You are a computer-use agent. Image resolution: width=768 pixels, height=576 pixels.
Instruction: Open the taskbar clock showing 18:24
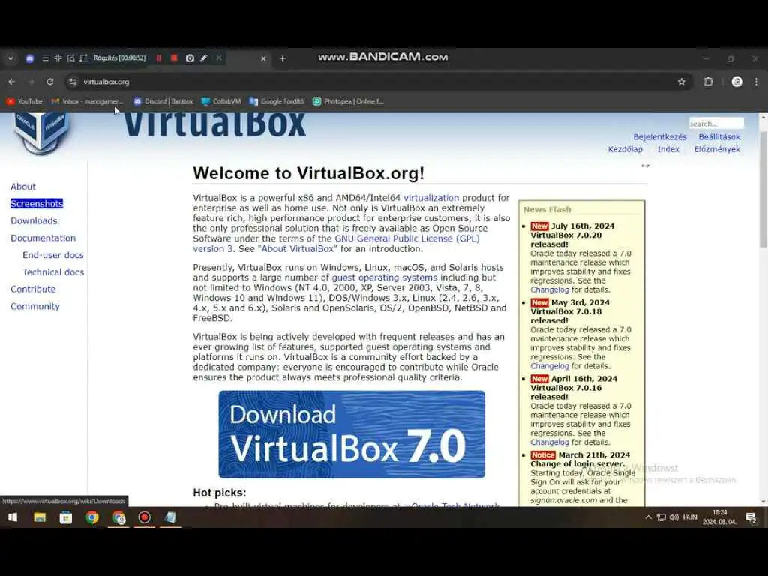tap(719, 517)
